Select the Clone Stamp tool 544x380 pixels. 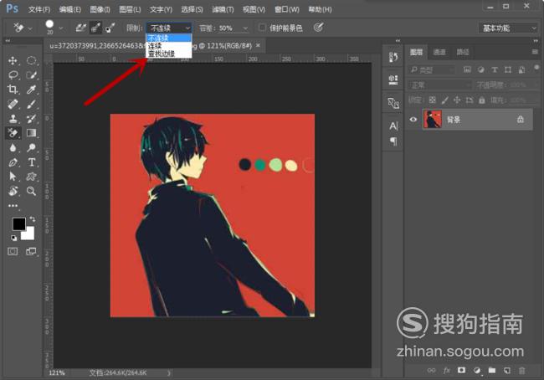[x=13, y=118]
